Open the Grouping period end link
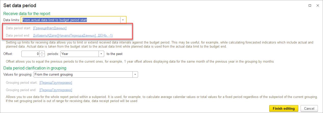 point(56,90)
